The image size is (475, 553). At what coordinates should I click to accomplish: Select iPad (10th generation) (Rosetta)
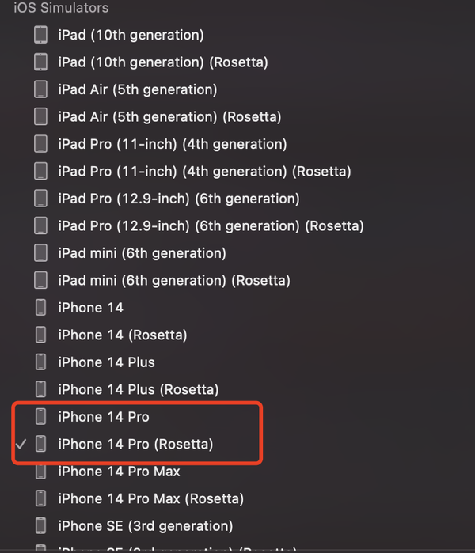point(163,62)
